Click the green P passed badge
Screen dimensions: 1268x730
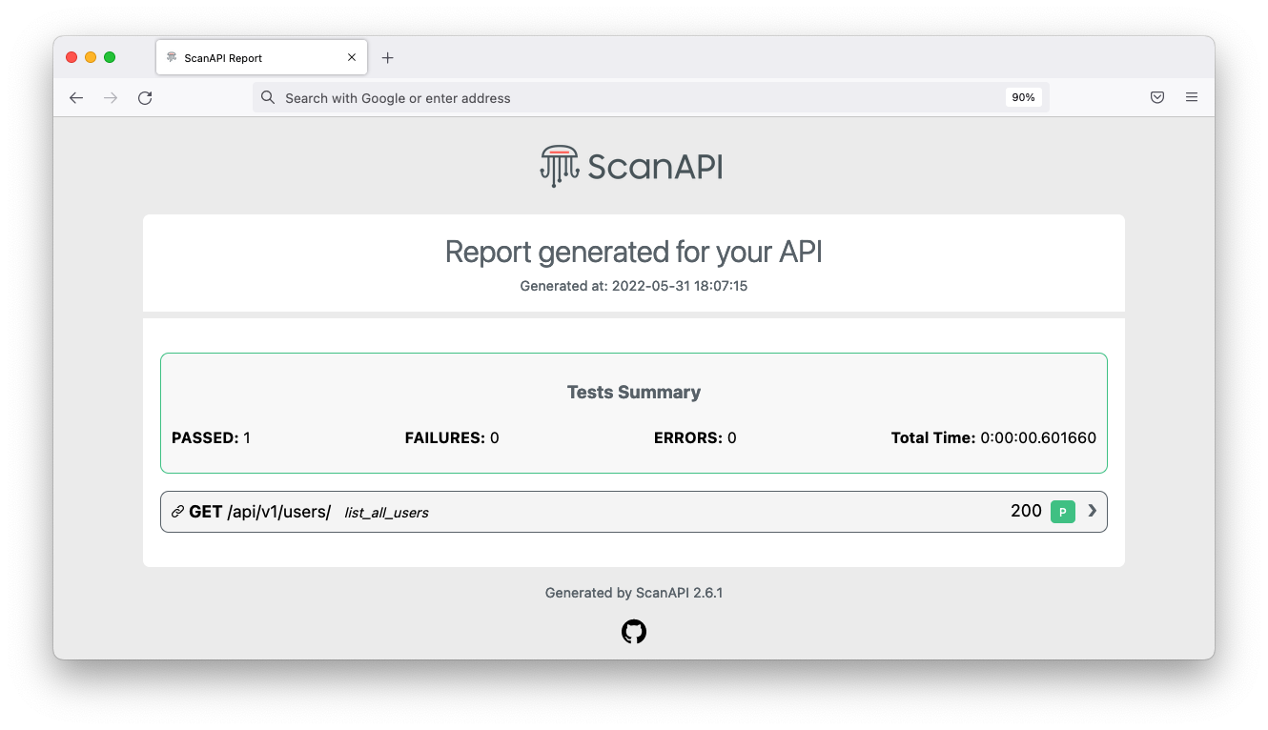click(1062, 512)
